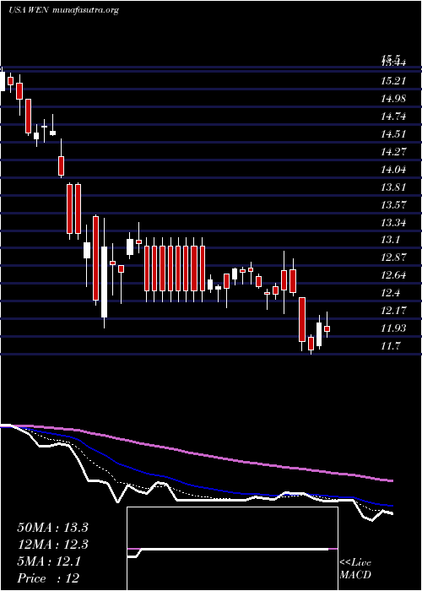This screenshot has height=591, width=422.
Task: Click the '50MA : 13.3' indicator text
Action: (52, 528)
